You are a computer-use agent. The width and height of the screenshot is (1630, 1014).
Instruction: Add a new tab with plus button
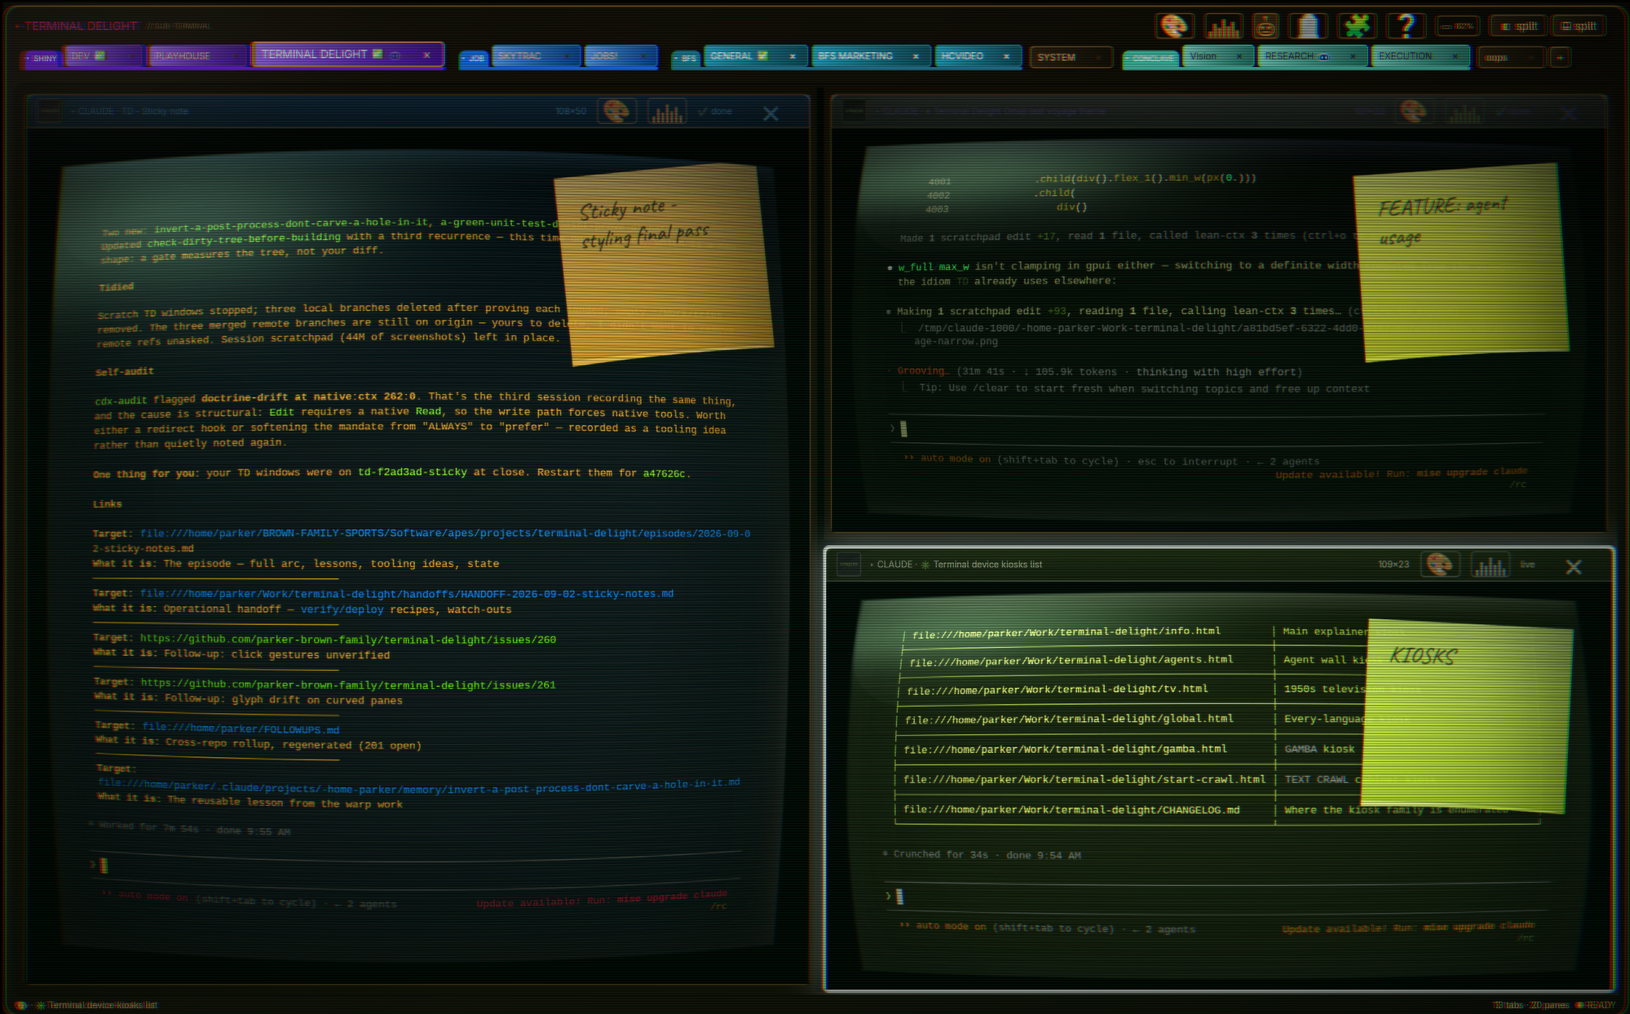[x=1559, y=57]
